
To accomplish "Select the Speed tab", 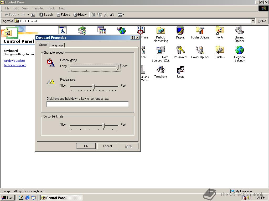I will [x=43, y=45].
